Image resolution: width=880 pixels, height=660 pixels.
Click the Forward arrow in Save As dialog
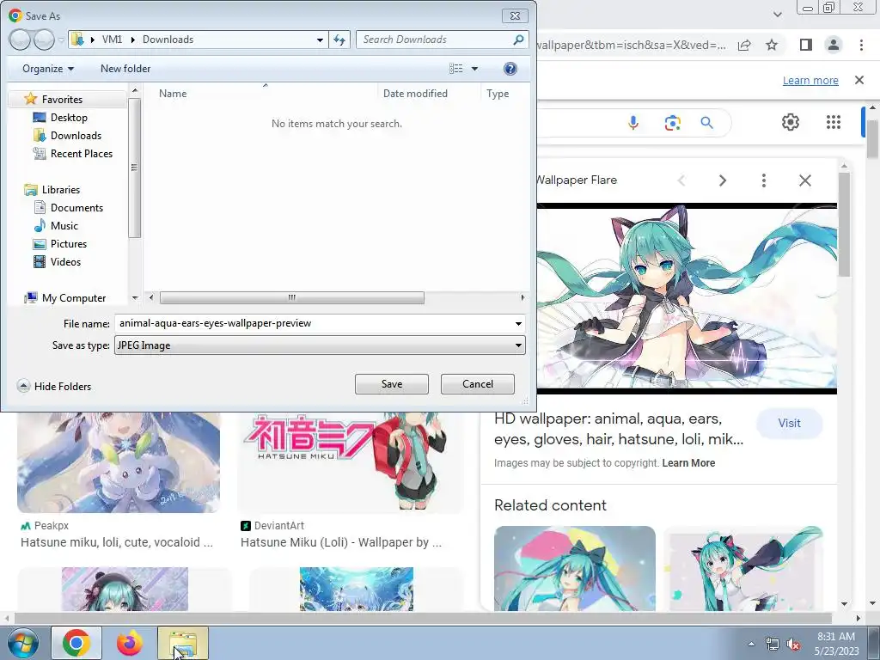(44, 40)
